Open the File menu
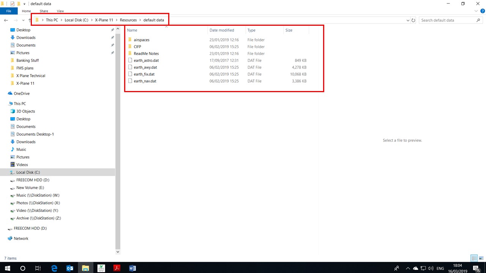The width and height of the screenshot is (486, 273). [8, 11]
